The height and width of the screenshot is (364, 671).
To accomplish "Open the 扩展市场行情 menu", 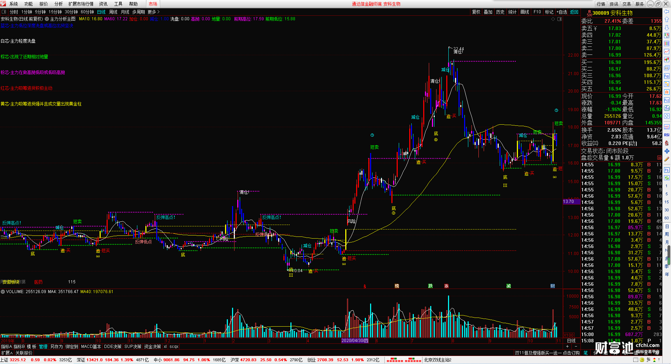I will (x=81, y=4).
